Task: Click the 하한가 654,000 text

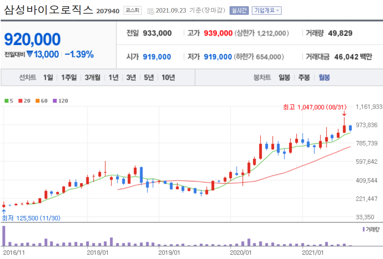Action: point(259,57)
